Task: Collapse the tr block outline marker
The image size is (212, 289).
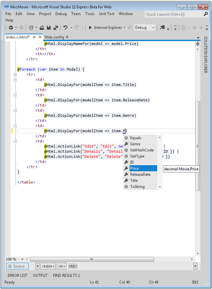Action: [x=15, y=75]
